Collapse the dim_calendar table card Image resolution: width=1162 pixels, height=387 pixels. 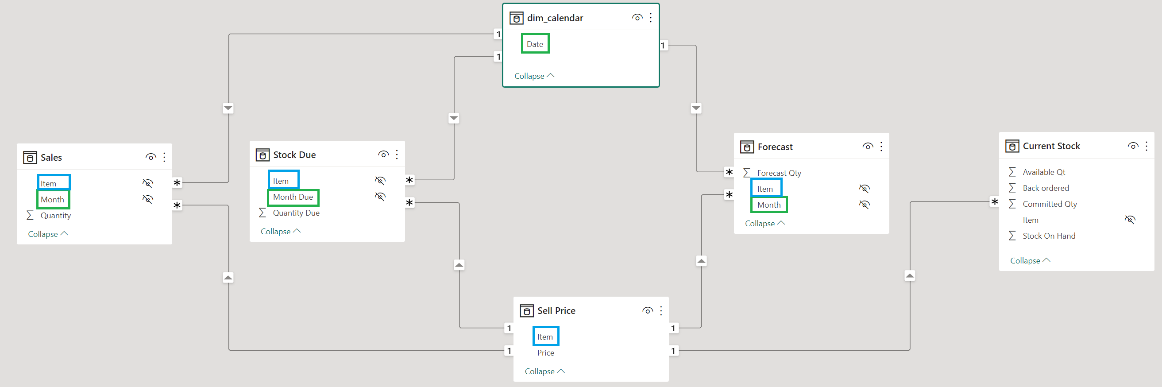[x=535, y=76]
